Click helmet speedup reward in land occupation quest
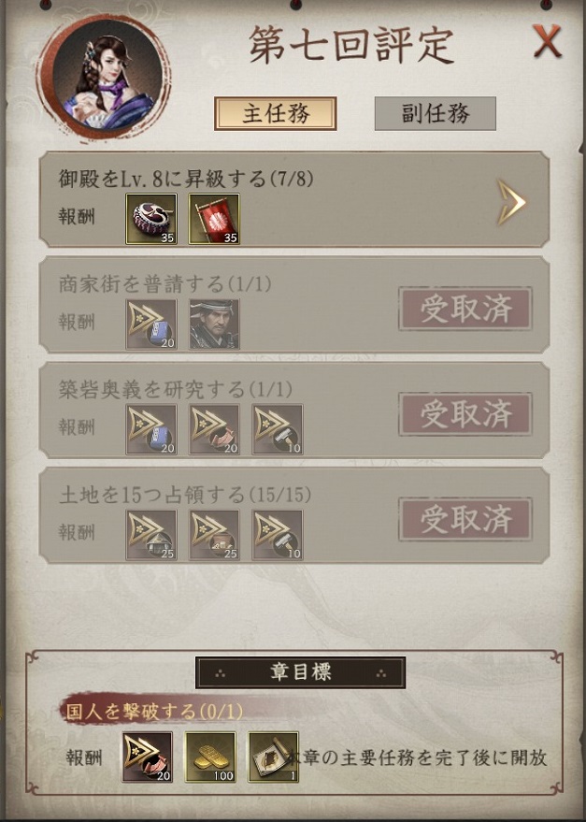Viewport: 586px width, 822px height. [151, 534]
